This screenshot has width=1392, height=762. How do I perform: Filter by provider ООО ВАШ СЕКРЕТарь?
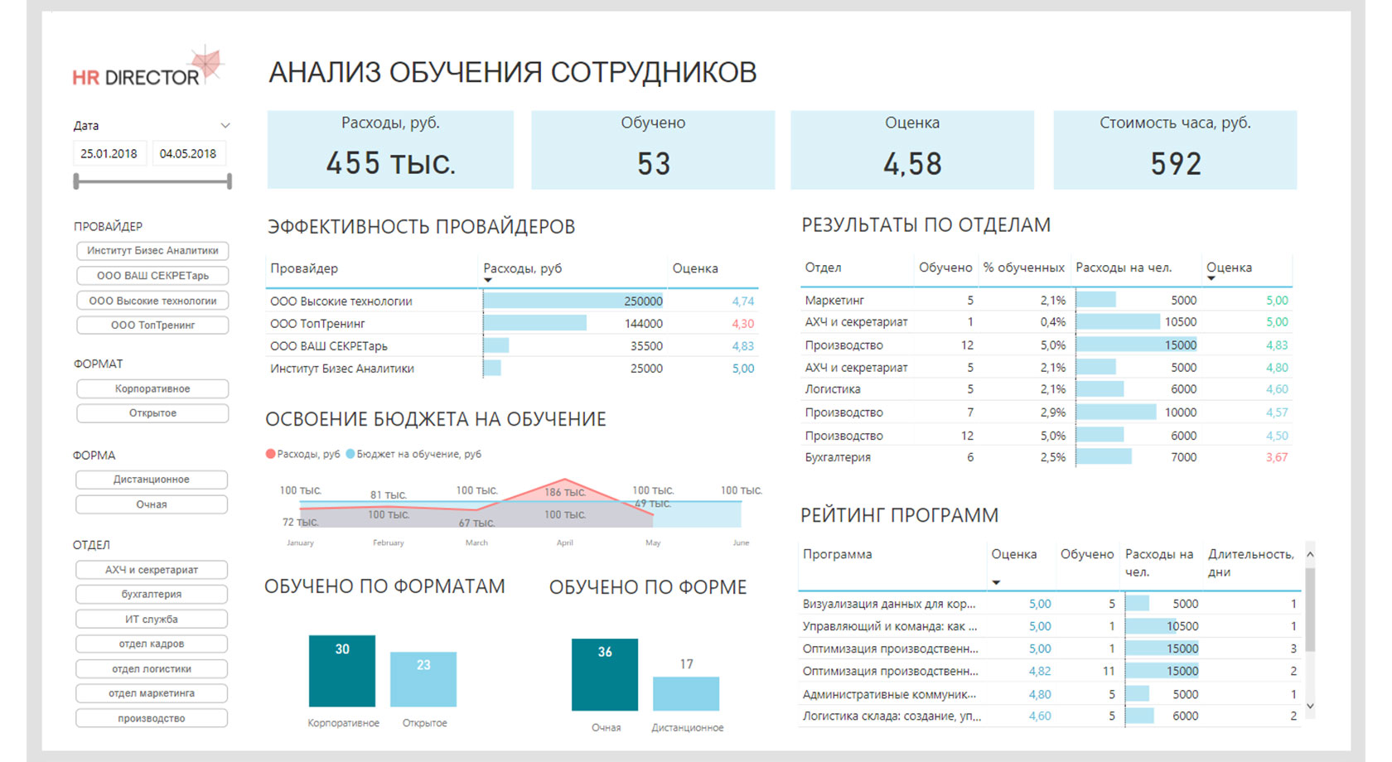pos(152,275)
